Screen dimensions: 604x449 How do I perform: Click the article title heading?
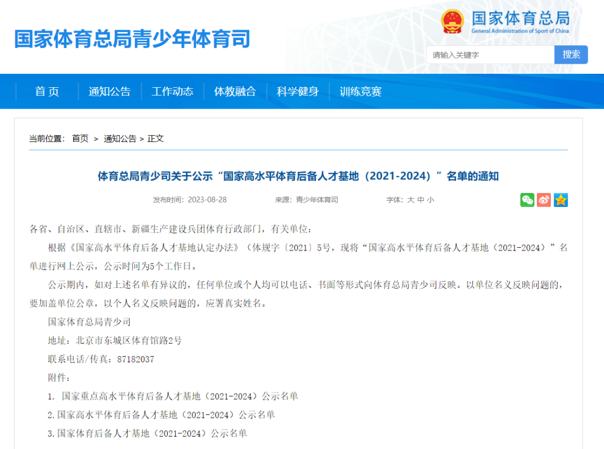click(x=298, y=176)
